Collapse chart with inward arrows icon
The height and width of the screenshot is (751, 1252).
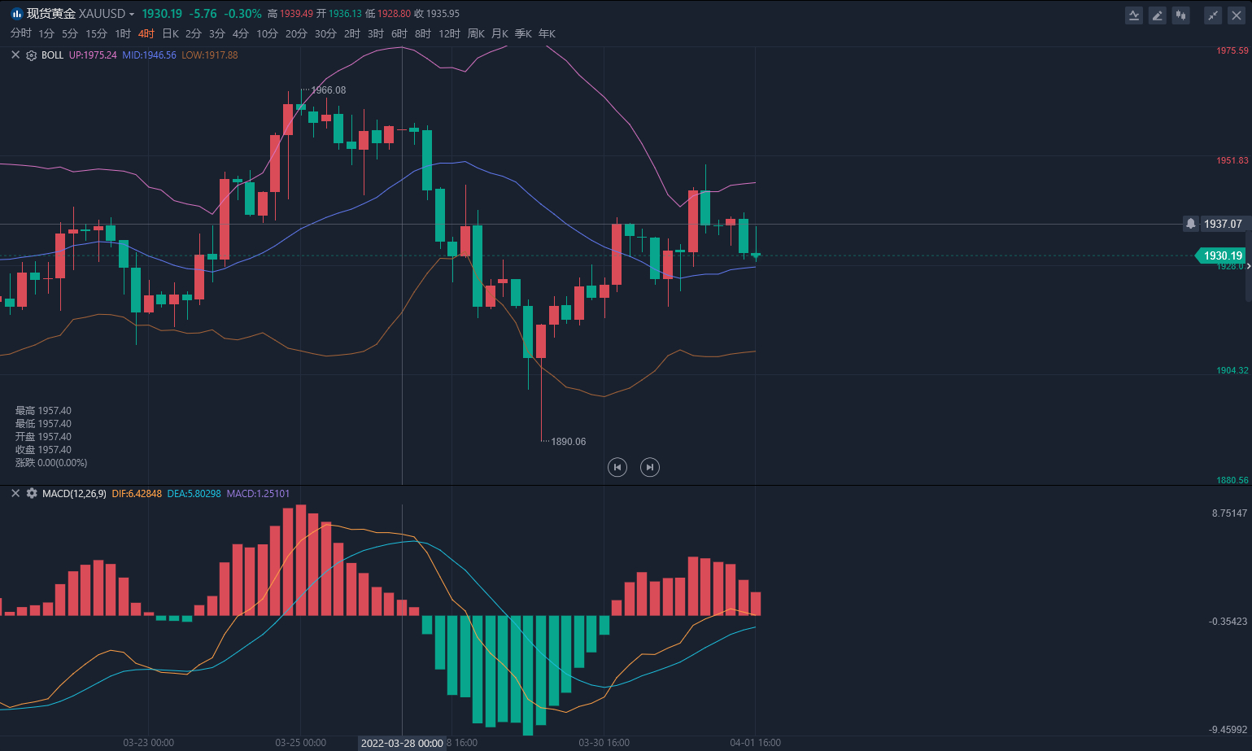[1213, 15]
